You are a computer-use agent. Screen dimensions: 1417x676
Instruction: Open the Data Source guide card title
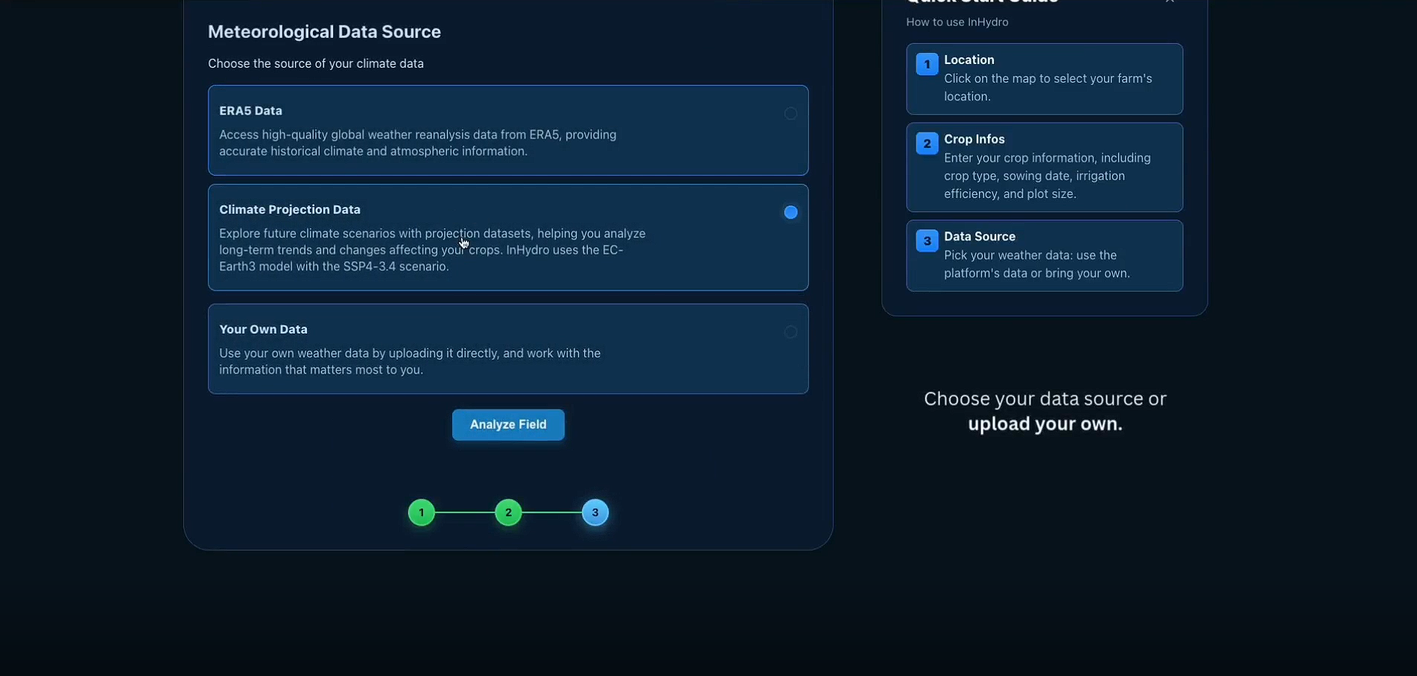(x=979, y=236)
